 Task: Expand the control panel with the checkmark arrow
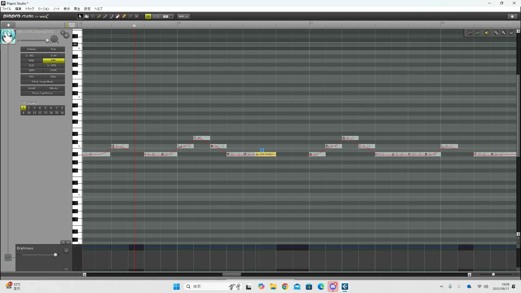[x=8, y=257]
